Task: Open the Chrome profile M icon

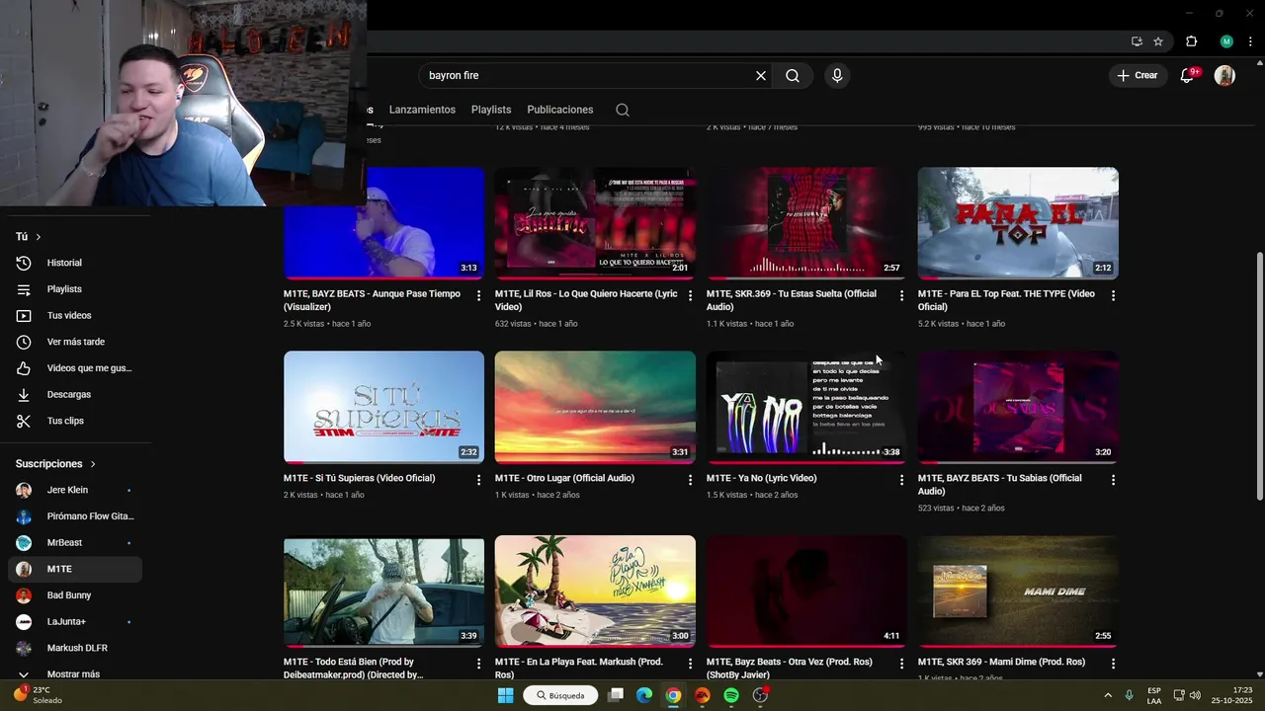Action: click(x=1226, y=41)
